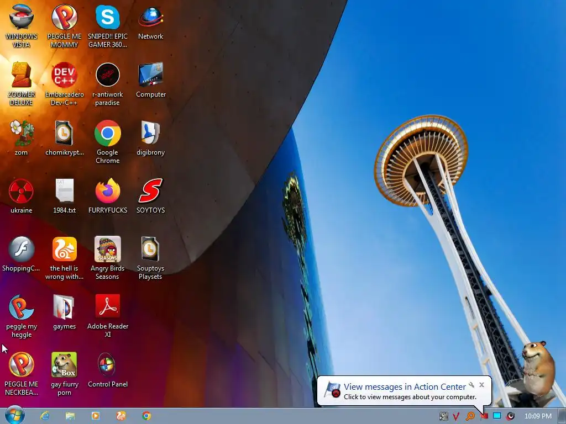Screen dimensions: 566x424
Task: Open the PEGGLE ME MOMMY shortcut
Action: click(x=64, y=26)
